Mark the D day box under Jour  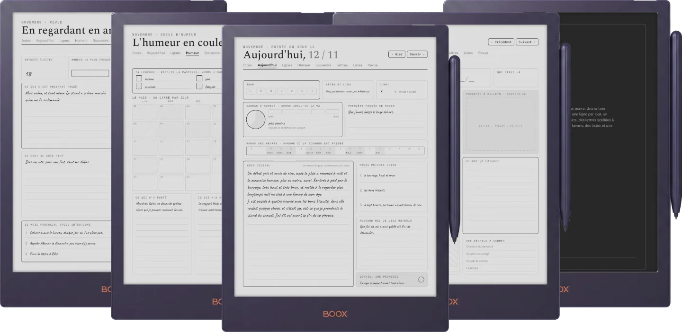point(313,91)
